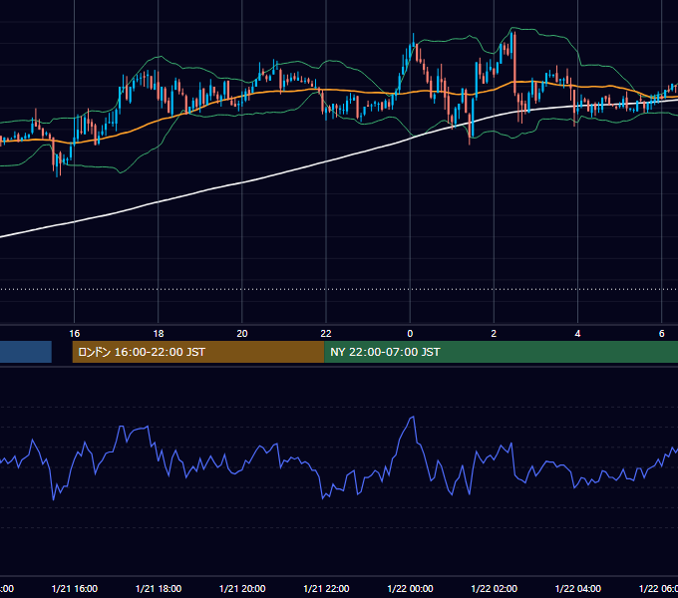Click the 4 hour axis label
This screenshot has width=678, height=598.
click(577, 333)
